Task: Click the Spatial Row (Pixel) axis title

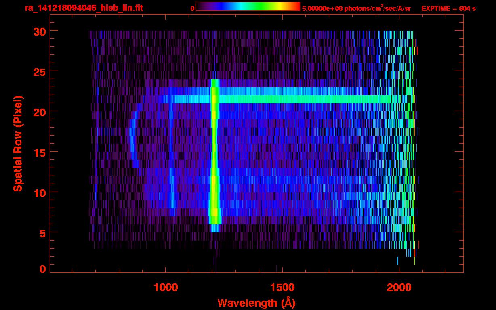Action: [x=18, y=143]
